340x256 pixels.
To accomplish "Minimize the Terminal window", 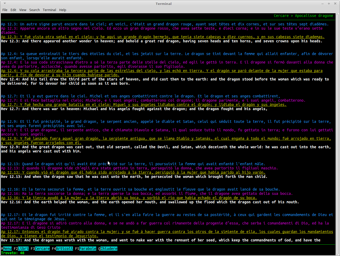I will [x=323, y=4].
